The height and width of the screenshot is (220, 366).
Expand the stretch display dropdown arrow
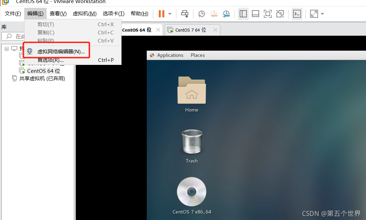[322, 14]
